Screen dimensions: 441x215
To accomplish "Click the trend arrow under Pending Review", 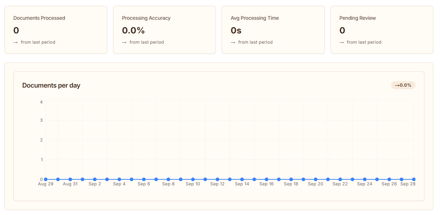I will 341,42.
